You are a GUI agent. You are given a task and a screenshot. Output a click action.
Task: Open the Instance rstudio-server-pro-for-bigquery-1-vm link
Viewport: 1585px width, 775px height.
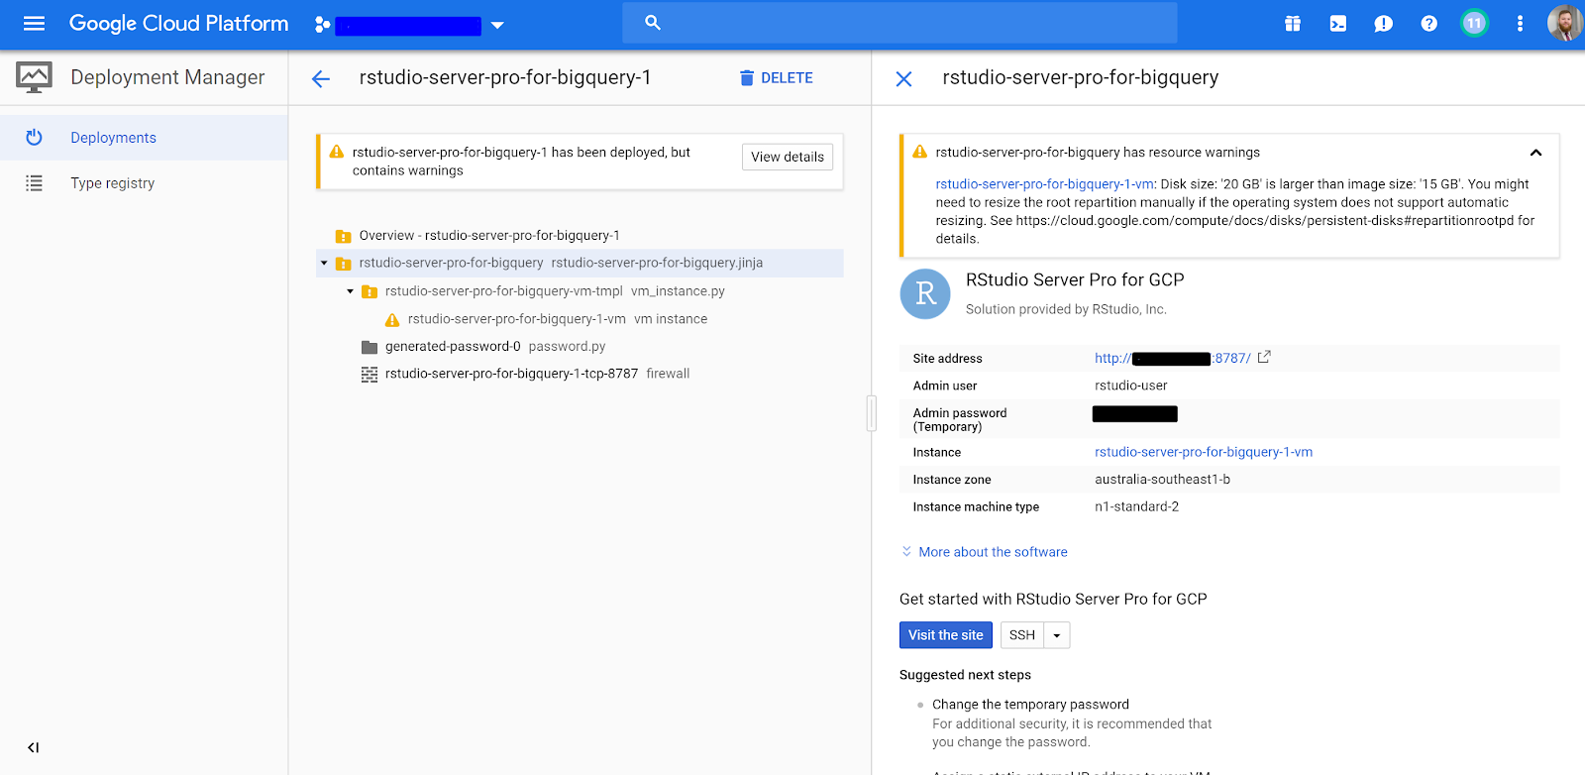(x=1204, y=452)
